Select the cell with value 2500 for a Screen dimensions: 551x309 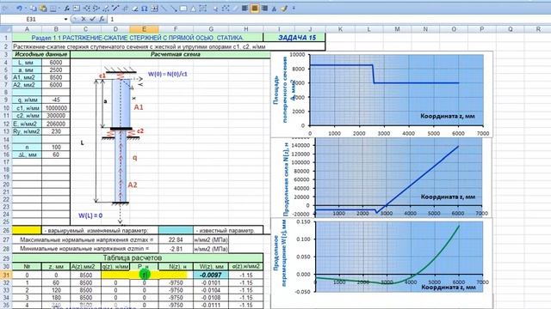point(55,70)
